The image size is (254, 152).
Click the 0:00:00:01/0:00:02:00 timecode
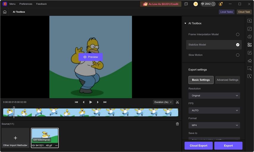pos(15,102)
